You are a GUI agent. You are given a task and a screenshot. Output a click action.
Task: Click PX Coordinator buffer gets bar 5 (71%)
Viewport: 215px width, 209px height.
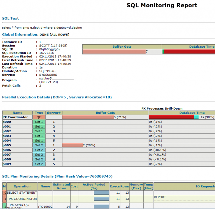88,117
